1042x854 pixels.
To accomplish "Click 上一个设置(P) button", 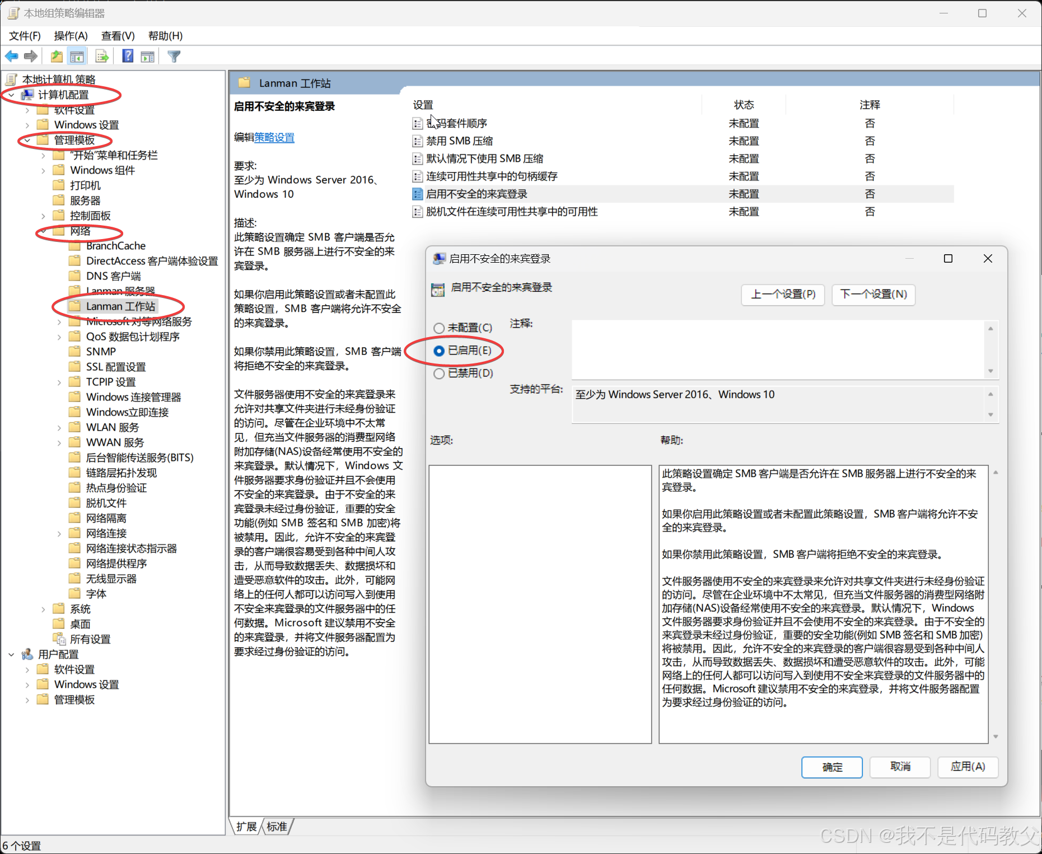I will coord(783,295).
